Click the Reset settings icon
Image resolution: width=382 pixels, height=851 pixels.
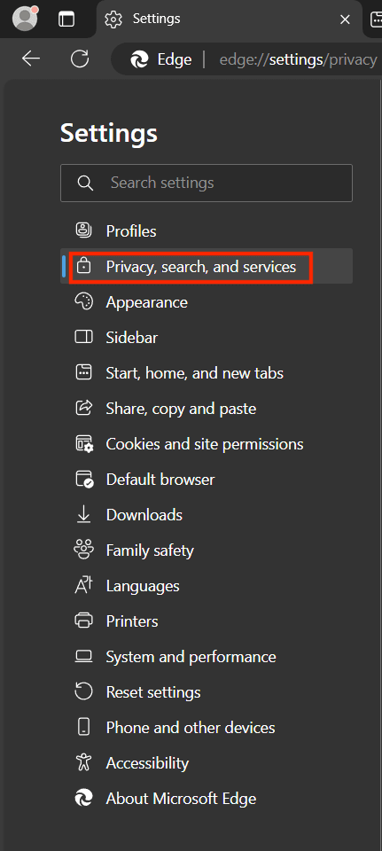(83, 692)
